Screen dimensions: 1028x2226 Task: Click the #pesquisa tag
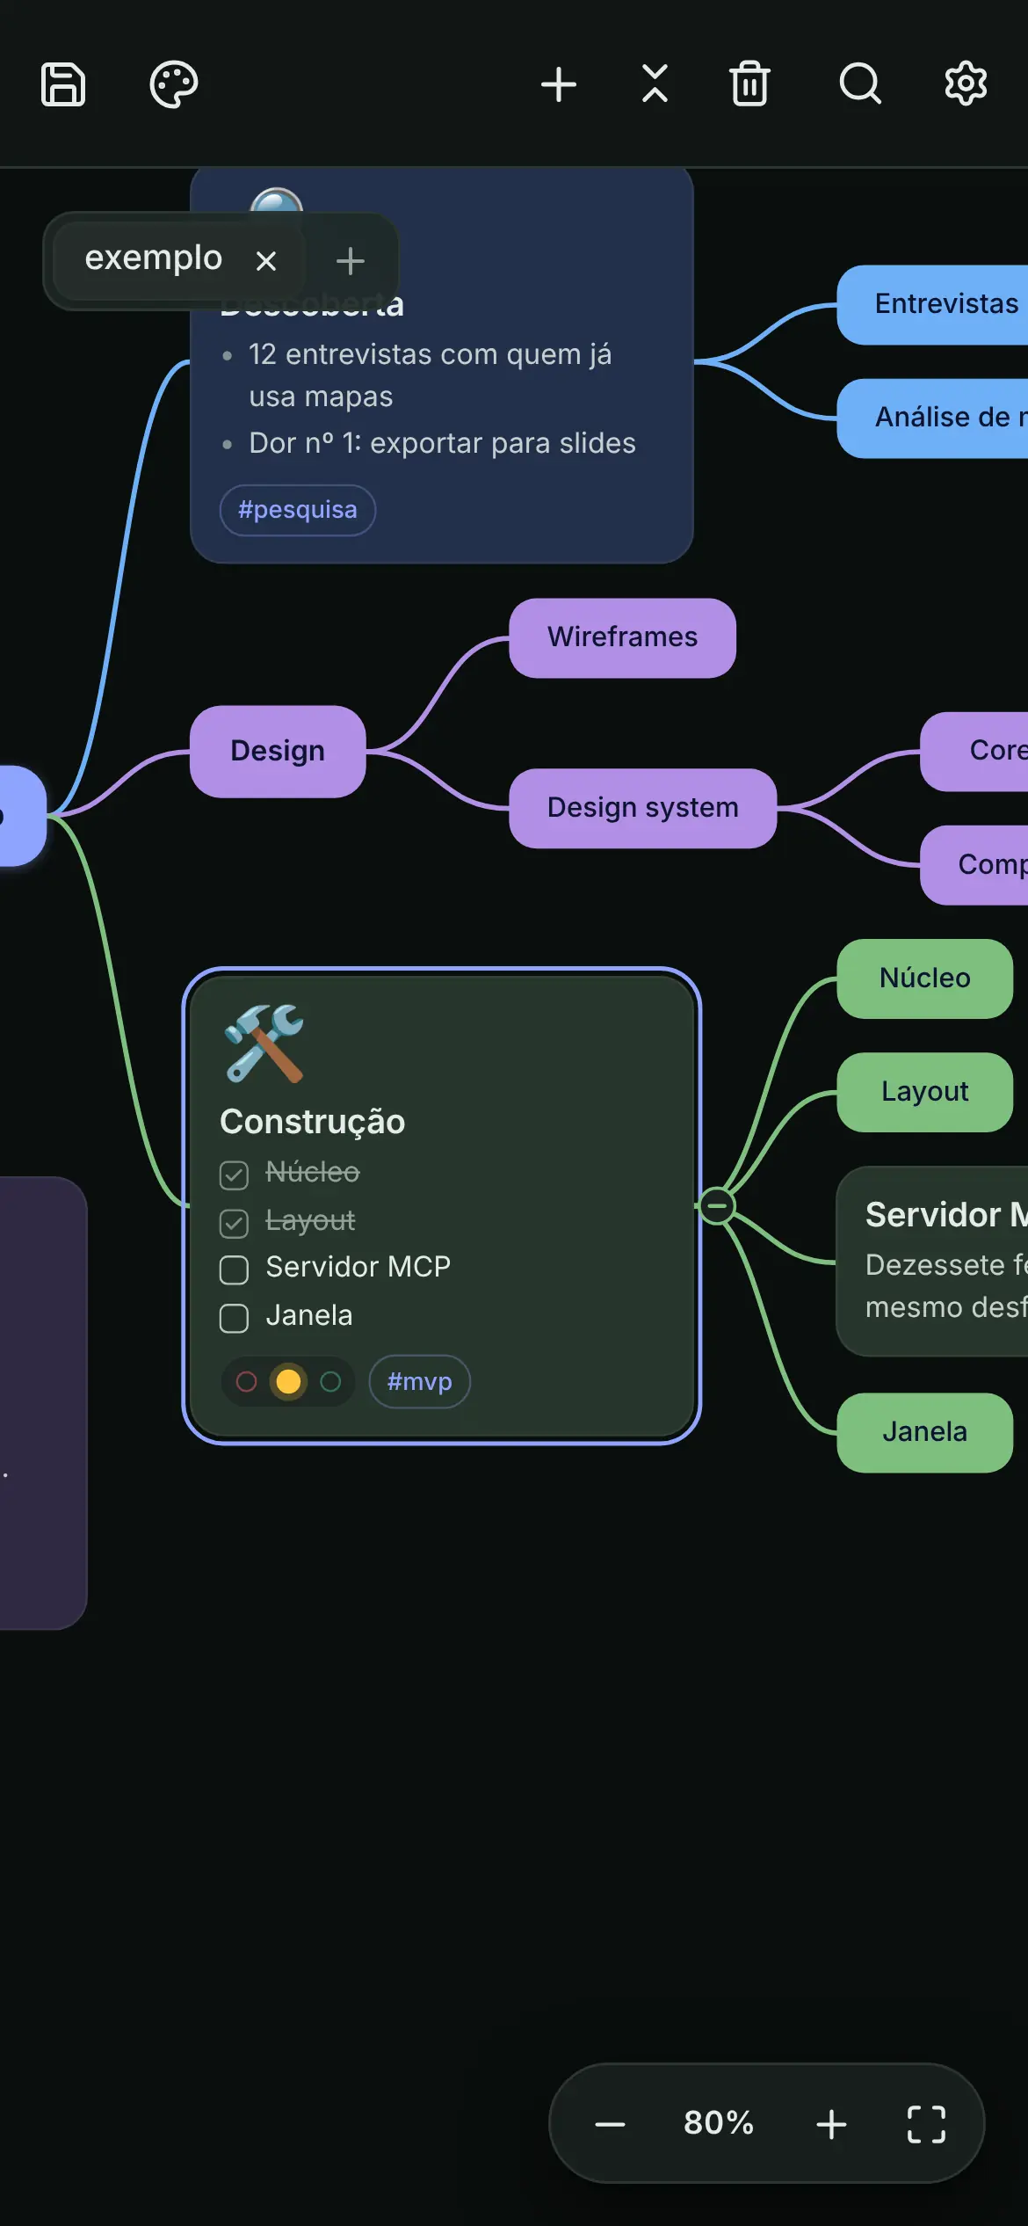tap(298, 510)
